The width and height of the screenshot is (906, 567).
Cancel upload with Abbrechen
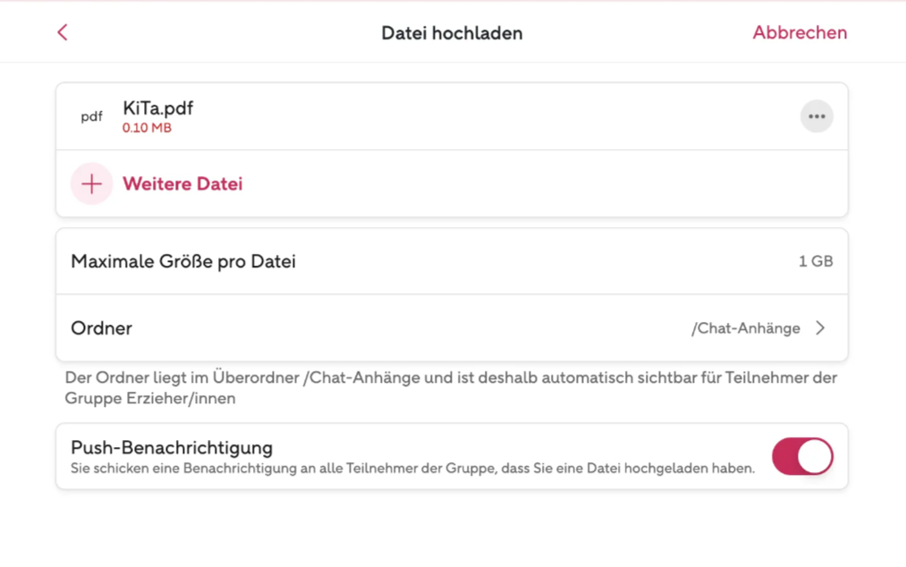(800, 32)
